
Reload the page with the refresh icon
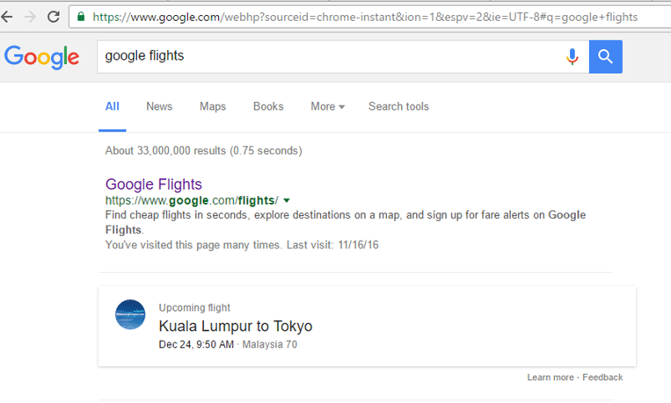pyautogui.click(x=54, y=17)
